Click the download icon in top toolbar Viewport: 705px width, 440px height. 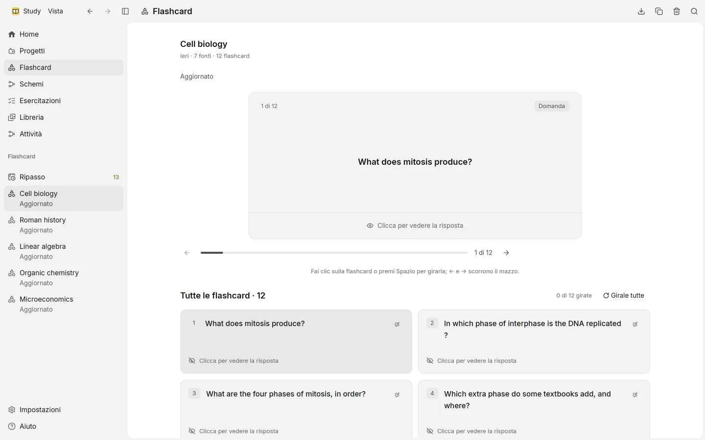[x=641, y=11]
